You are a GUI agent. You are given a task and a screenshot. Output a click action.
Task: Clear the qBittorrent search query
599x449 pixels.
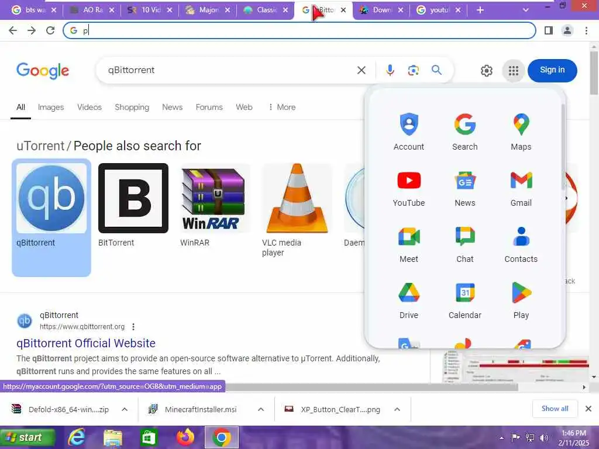[362, 70]
